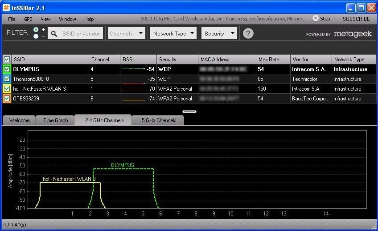378x231 pixels.
Task: Sort by the RSSI column header
Action: pyautogui.click(x=138, y=60)
